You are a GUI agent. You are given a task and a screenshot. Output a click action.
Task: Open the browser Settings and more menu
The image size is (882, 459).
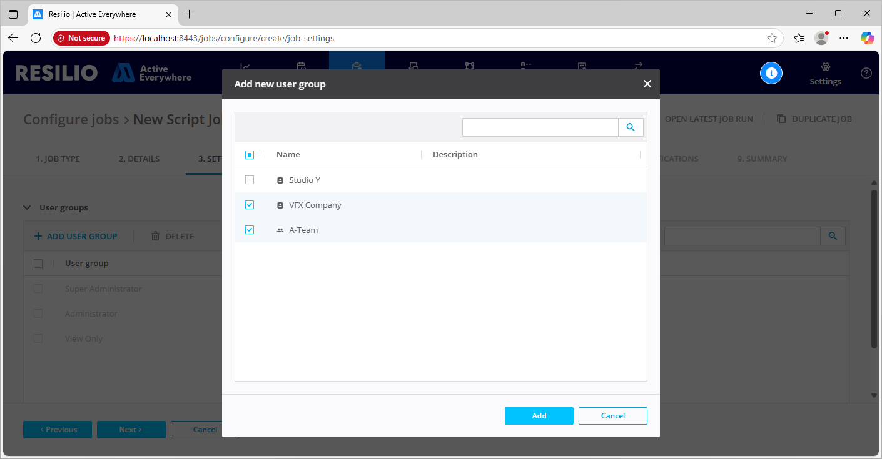pos(844,38)
